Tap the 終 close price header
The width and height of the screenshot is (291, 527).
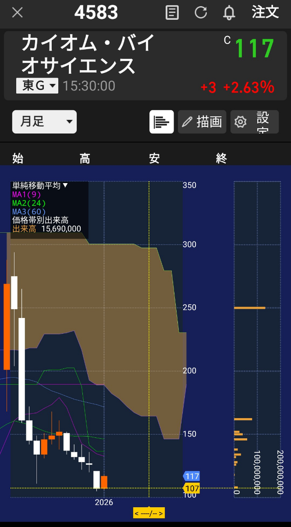[x=221, y=159]
